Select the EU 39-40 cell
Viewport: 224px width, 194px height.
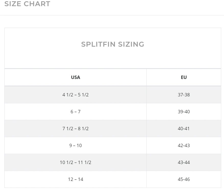(184, 111)
